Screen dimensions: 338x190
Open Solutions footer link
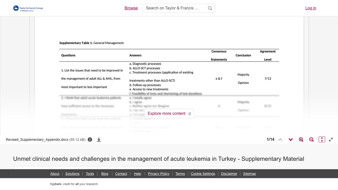(72, 174)
